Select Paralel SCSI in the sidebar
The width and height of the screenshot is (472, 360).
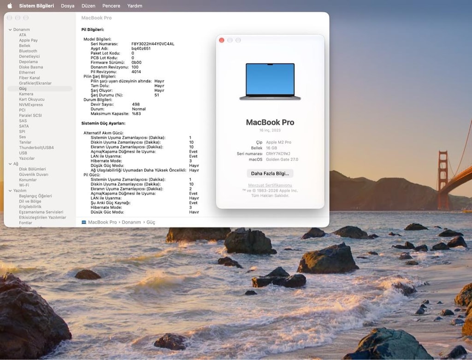coord(30,116)
